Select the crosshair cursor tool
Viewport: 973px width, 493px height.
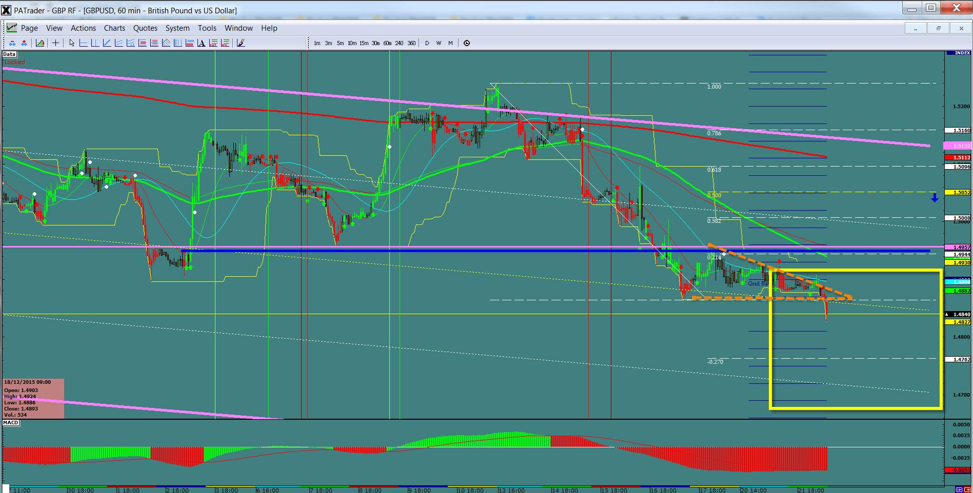[x=55, y=43]
